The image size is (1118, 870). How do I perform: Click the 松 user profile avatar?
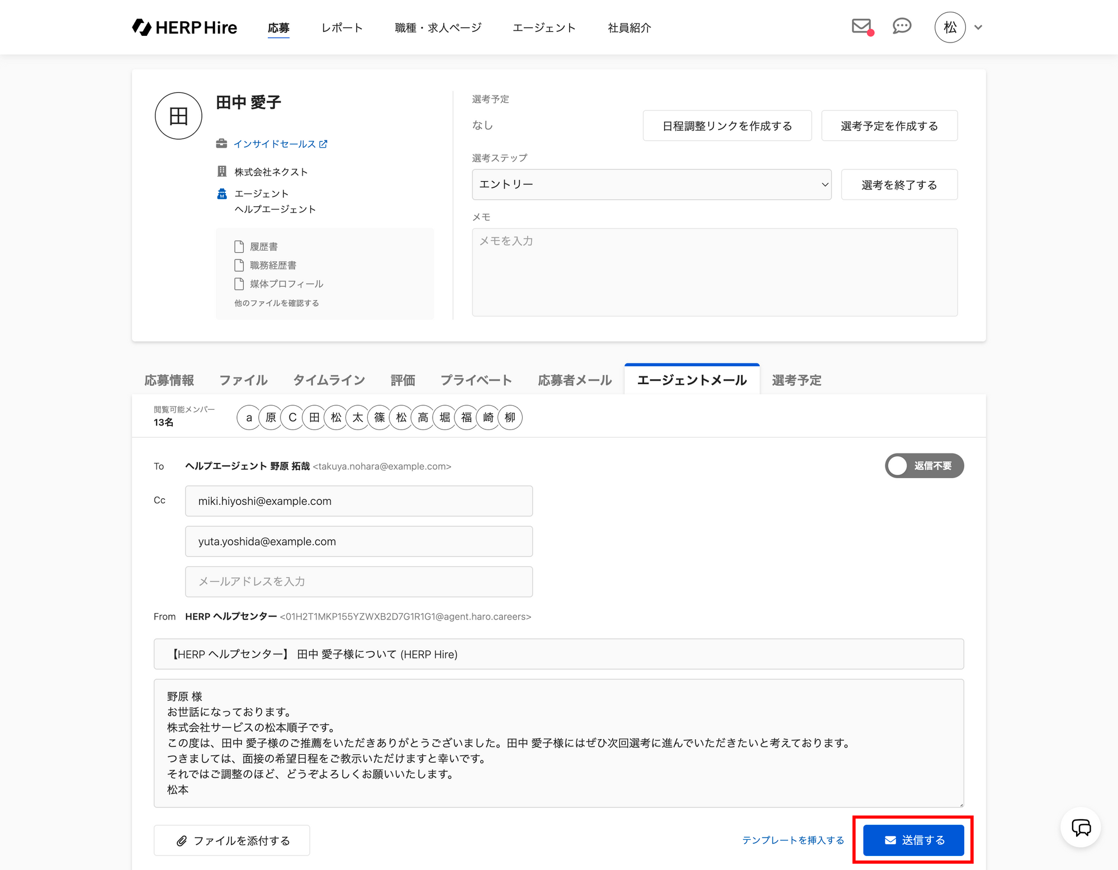(950, 27)
